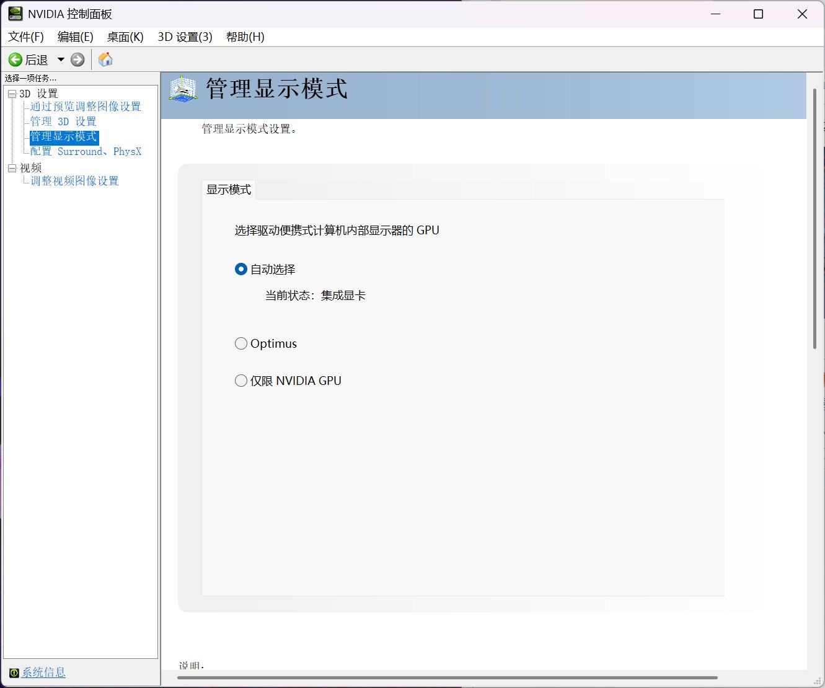This screenshot has height=688, width=825.
Task: Click the NVIDIA logo in the title bar
Action: pos(15,14)
